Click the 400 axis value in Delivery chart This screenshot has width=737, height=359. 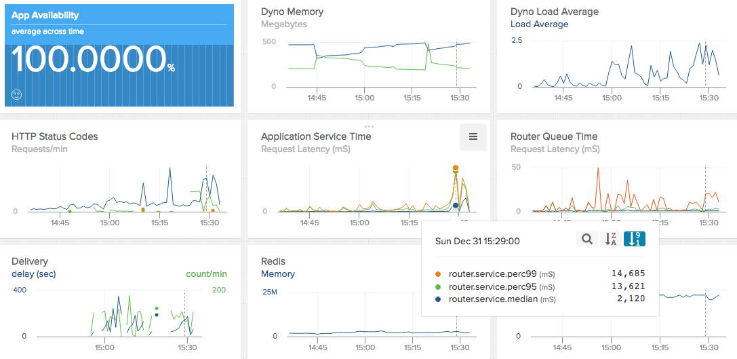pyautogui.click(x=19, y=290)
